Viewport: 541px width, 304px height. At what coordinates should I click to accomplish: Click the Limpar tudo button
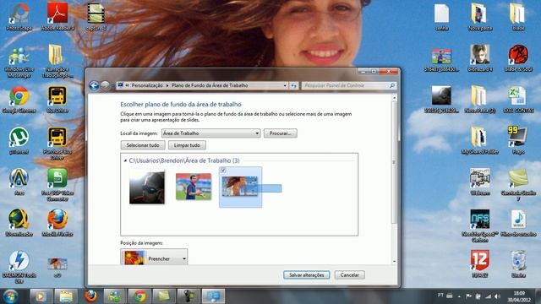point(187,145)
